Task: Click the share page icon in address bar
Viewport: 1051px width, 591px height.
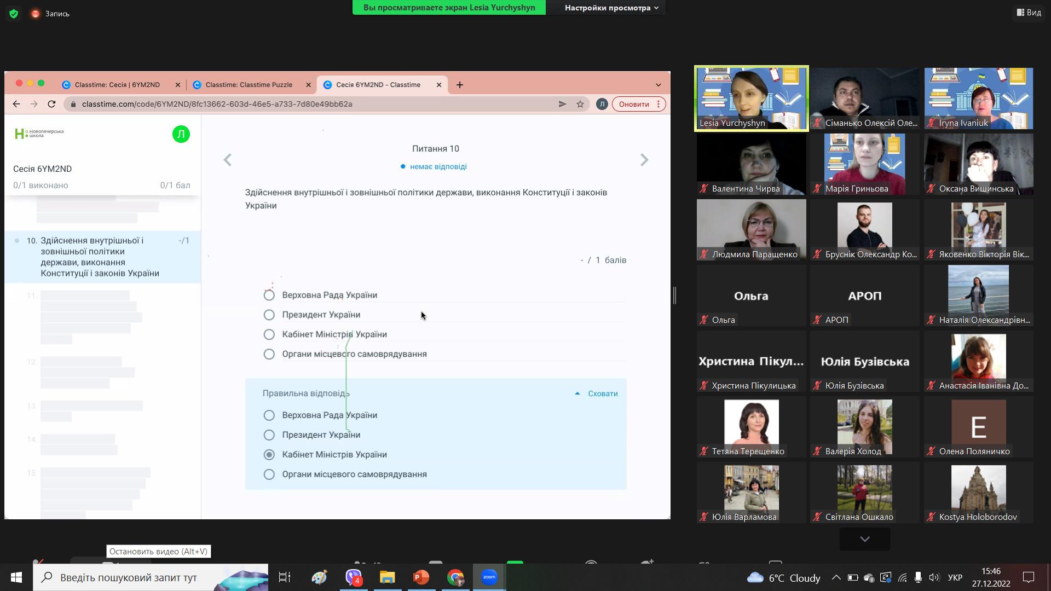Action: point(562,104)
